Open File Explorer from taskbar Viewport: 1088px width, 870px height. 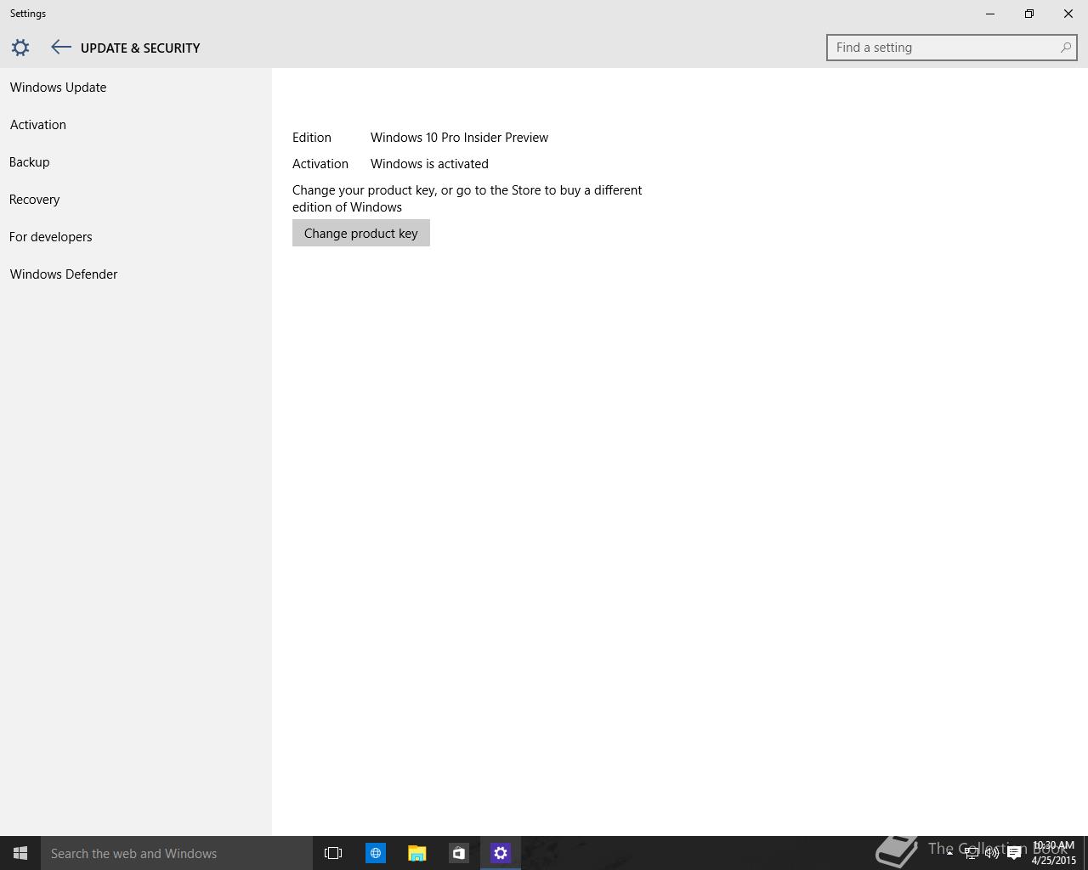416,853
